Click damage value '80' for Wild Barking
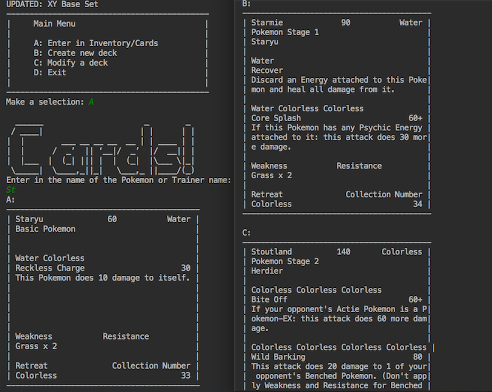The width and height of the screenshot is (492, 392). 417,357
